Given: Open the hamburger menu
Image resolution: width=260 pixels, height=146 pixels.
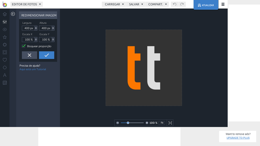Looking at the screenshot, I should click(x=223, y=4).
